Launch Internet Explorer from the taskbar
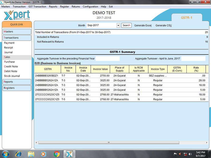Viewport: 211px width, 158px height. pyautogui.click(x=18, y=154)
